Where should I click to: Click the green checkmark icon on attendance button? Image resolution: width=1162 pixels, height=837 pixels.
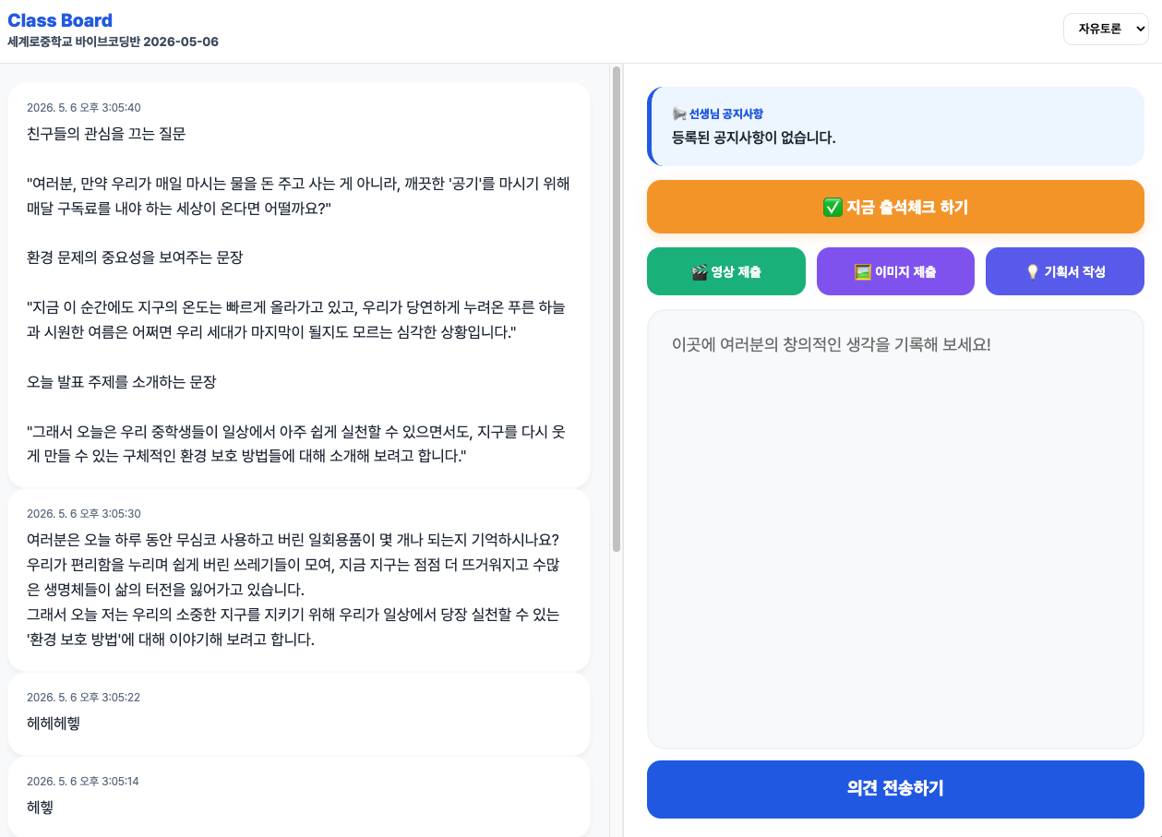point(832,208)
